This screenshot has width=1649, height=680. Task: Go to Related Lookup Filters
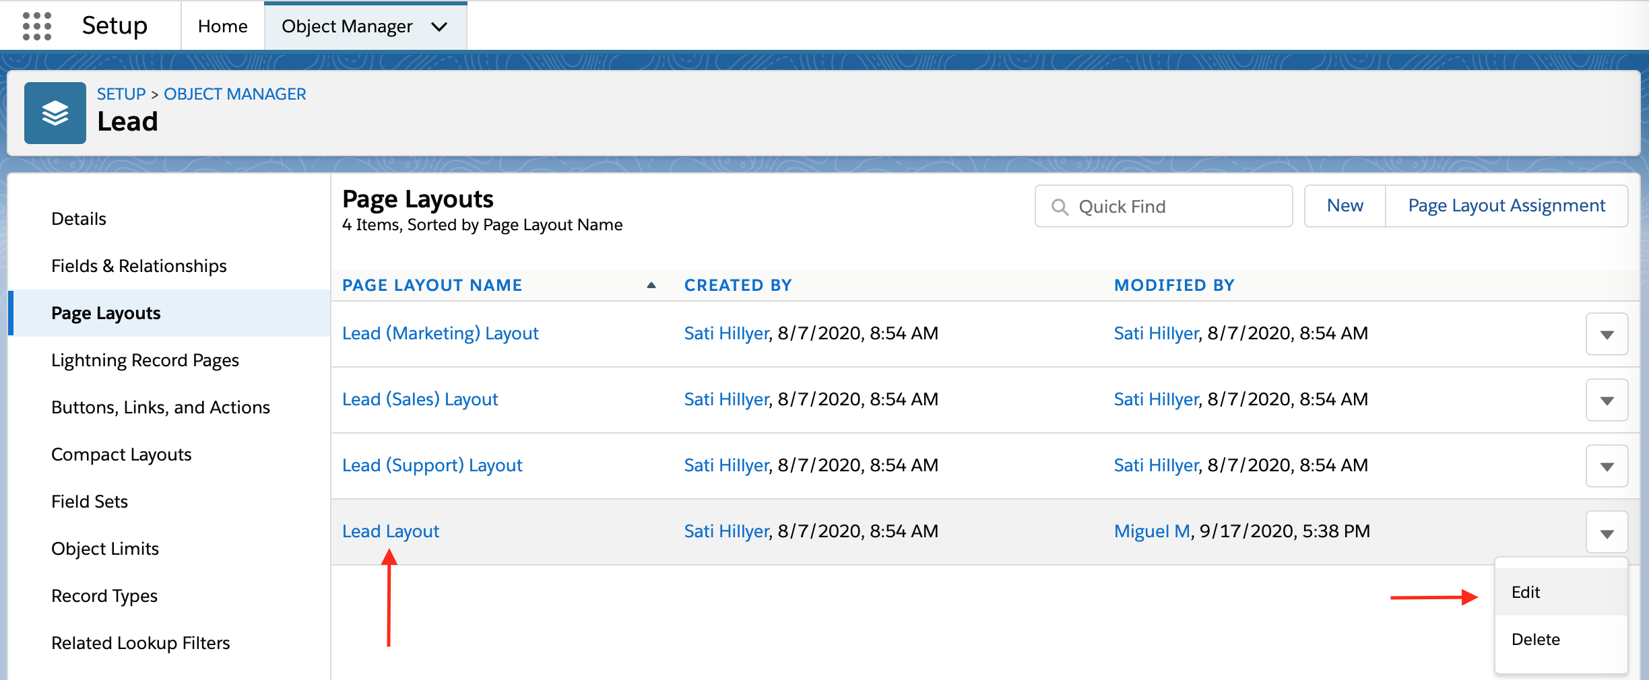coord(141,643)
